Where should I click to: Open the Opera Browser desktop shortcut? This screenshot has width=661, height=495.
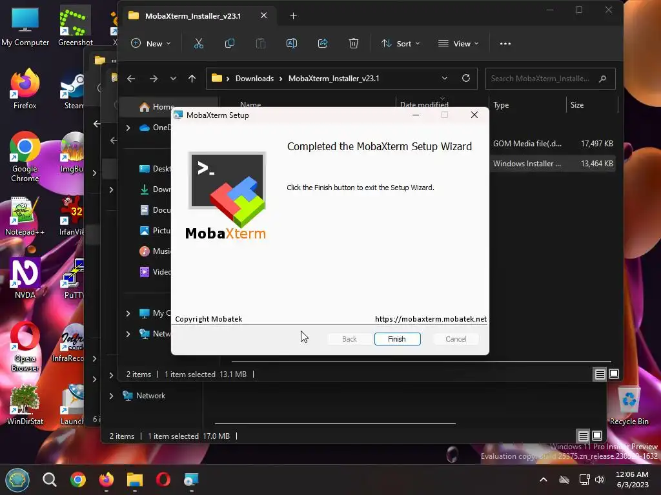[25, 347]
